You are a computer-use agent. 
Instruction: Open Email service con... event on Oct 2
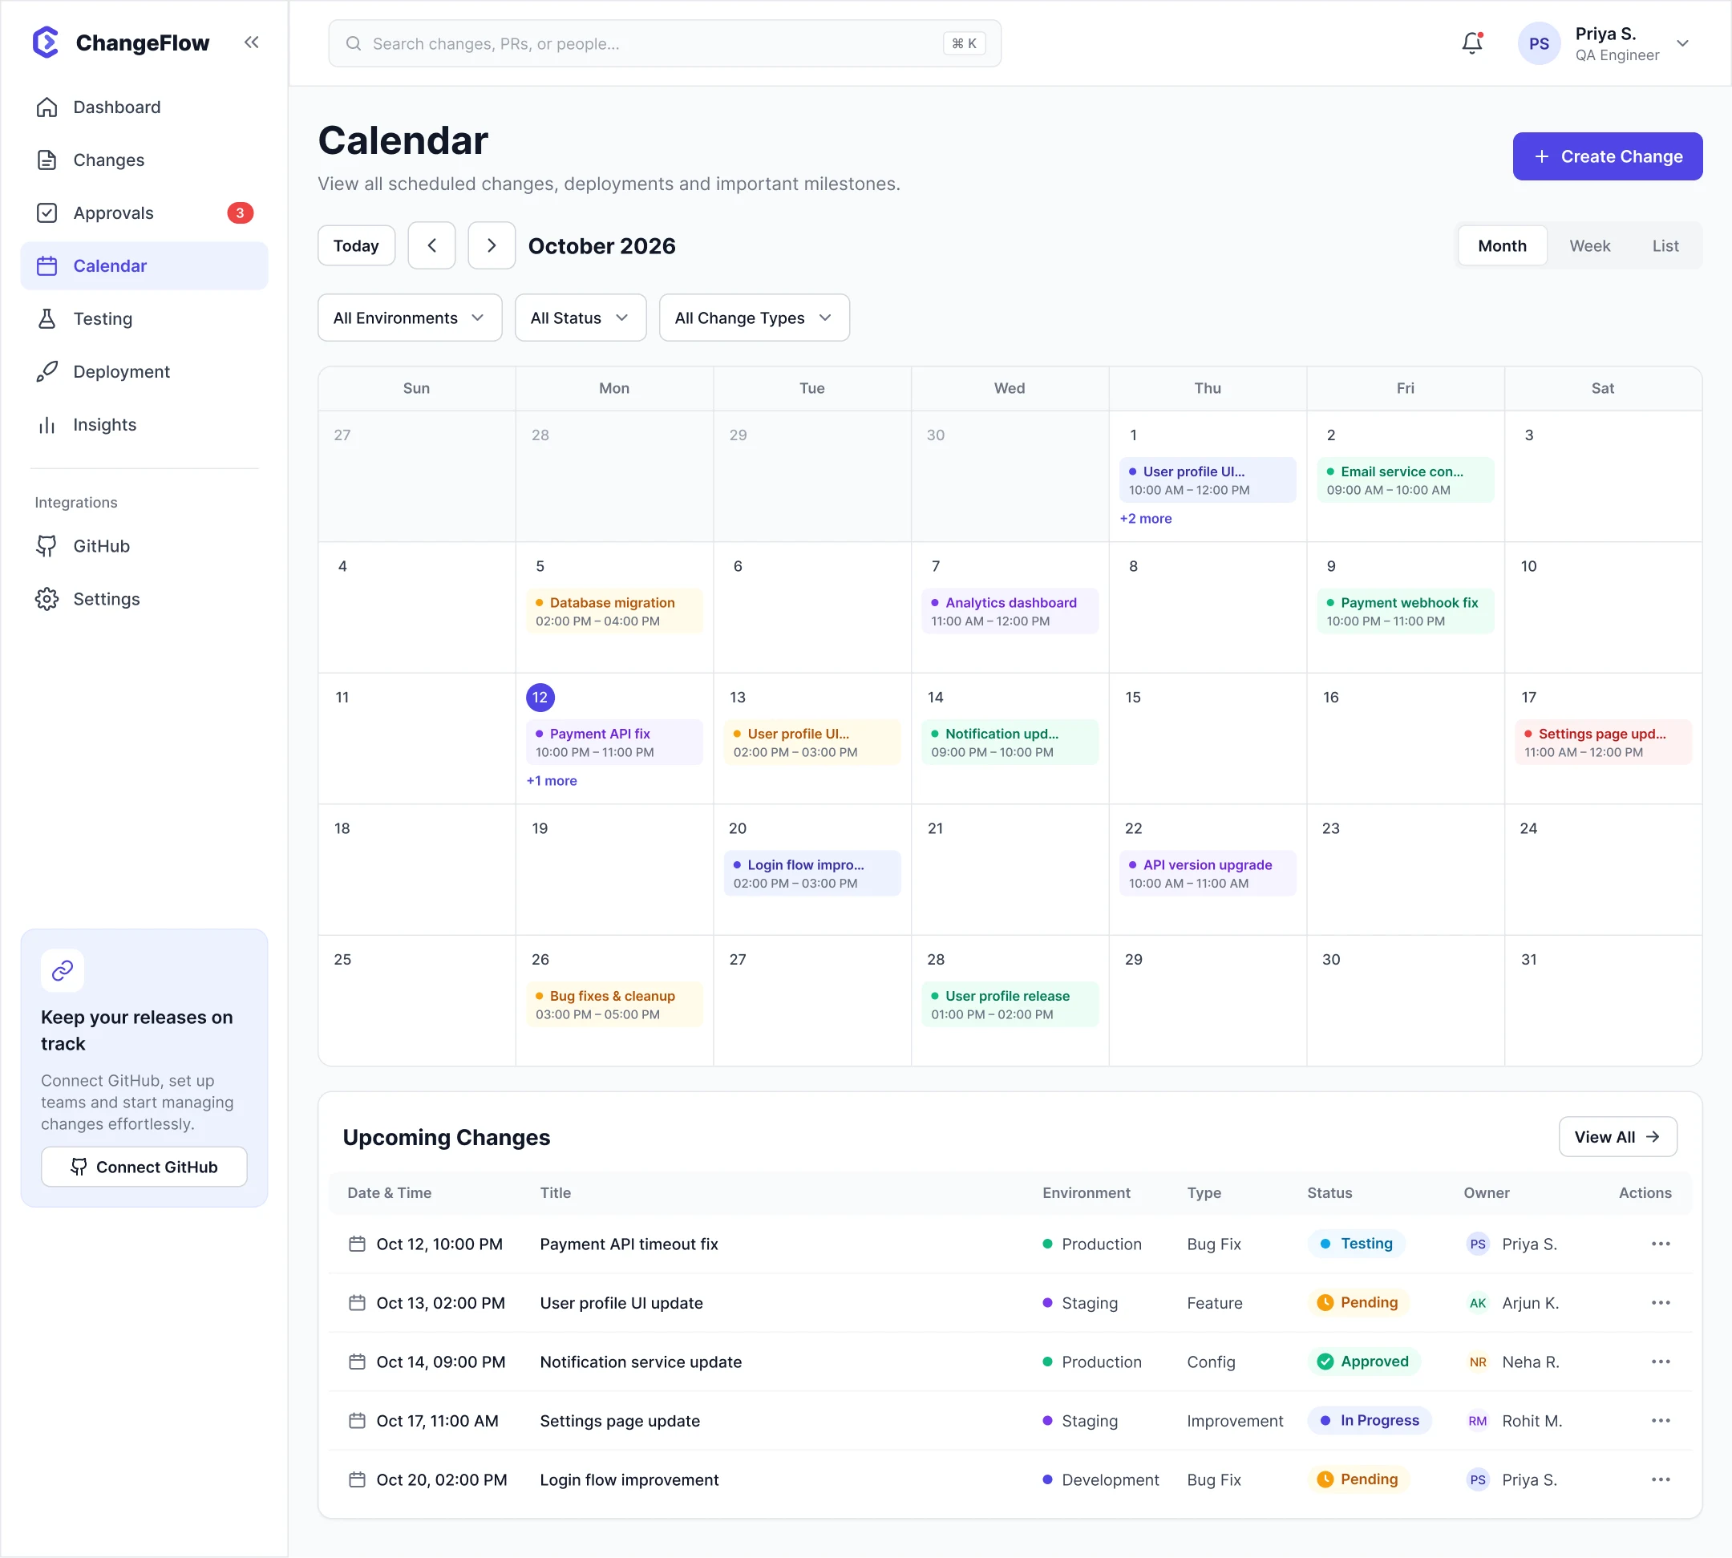point(1405,480)
